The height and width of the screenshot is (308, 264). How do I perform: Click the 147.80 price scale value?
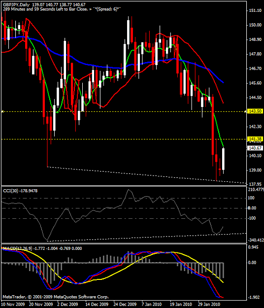[255, 54]
